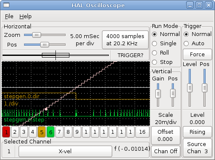Click the 4000 samples at 20.2 KHz button
Viewport: 215px width, 160px height.
point(125,40)
